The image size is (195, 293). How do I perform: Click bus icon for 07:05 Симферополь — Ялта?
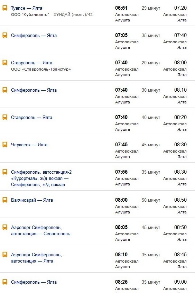5,35
